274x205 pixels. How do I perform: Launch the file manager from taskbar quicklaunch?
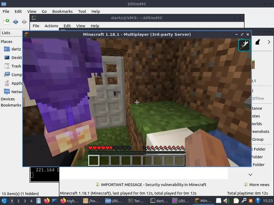39,201
